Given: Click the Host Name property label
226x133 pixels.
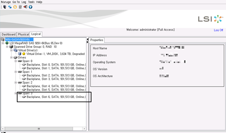Looking at the screenshot, I should click(x=100, y=48).
